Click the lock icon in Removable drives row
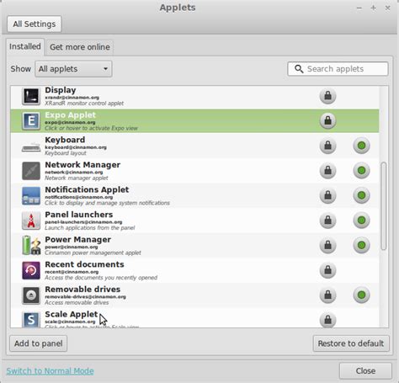This screenshot has height=383, width=399. (327, 295)
